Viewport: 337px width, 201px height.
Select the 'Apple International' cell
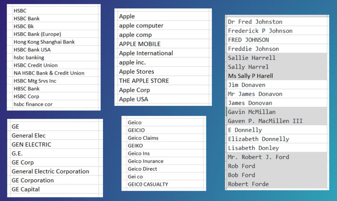[x=163, y=53]
